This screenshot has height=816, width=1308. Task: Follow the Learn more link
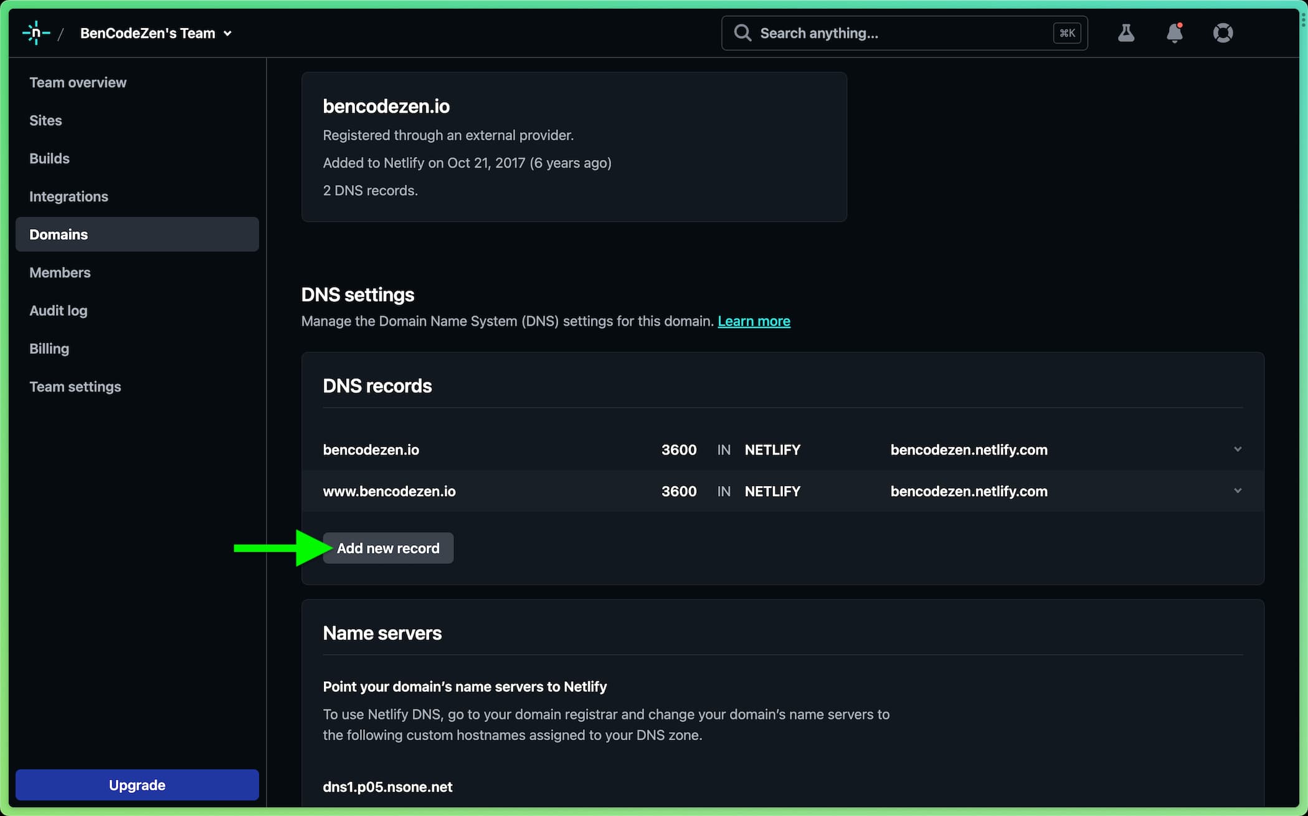[x=754, y=321]
